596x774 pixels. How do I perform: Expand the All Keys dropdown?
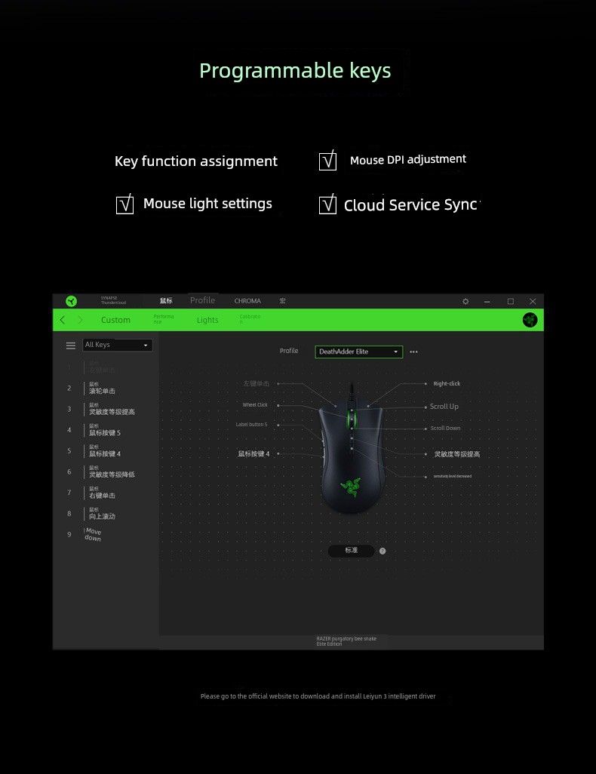(x=118, y=345)
